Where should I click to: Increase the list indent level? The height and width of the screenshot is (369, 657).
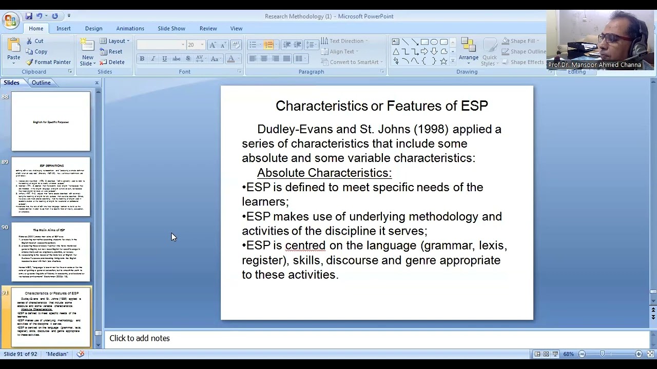tap(298, 45)
